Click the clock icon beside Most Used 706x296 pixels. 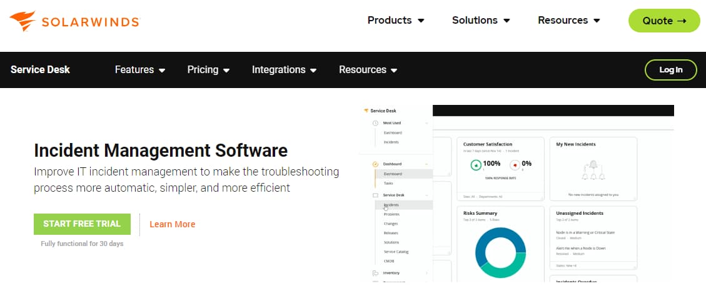(375, 123)
